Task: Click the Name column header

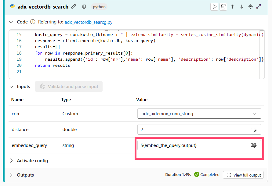Action: click(x=17, y=100)
